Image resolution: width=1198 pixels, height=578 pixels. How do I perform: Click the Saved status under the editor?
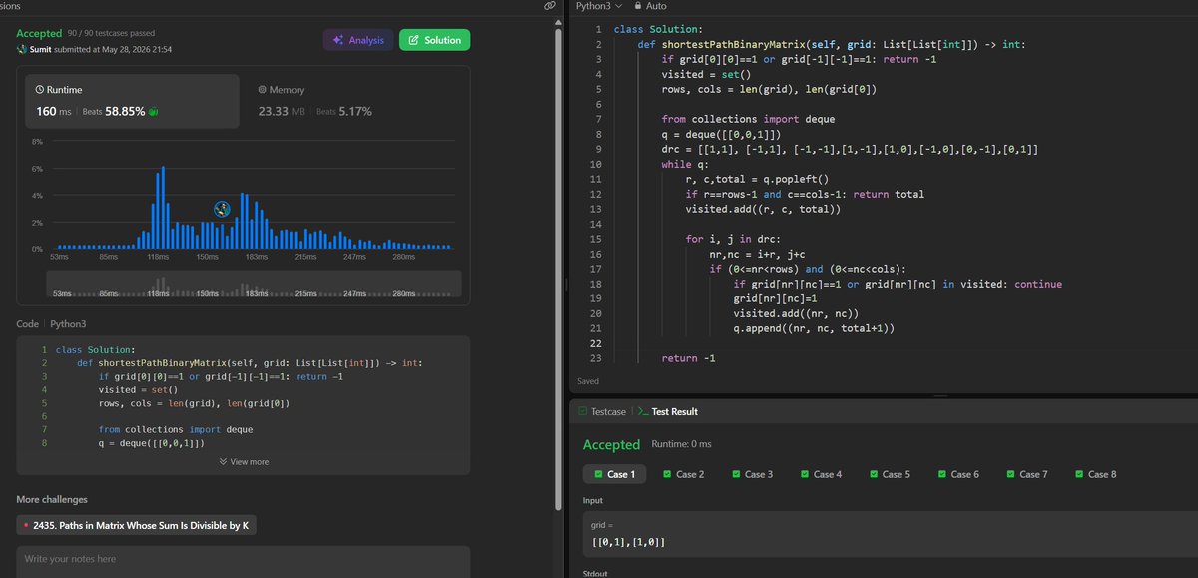coord(588,381)
